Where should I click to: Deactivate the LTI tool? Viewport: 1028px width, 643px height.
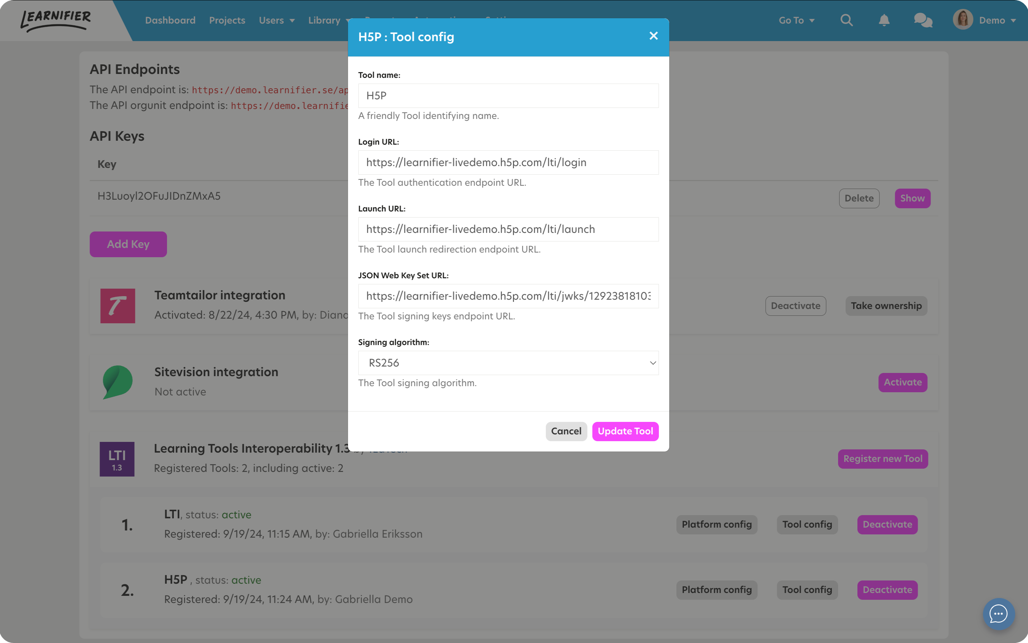887,524
